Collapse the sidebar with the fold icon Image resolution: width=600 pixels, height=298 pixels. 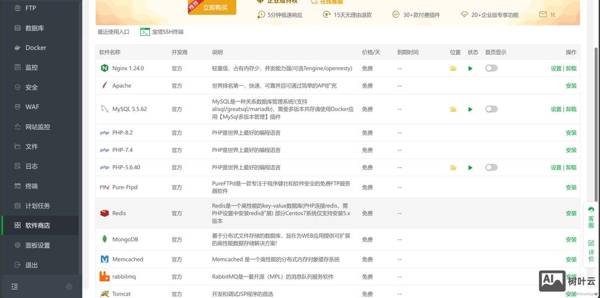[x=14, y=287]
